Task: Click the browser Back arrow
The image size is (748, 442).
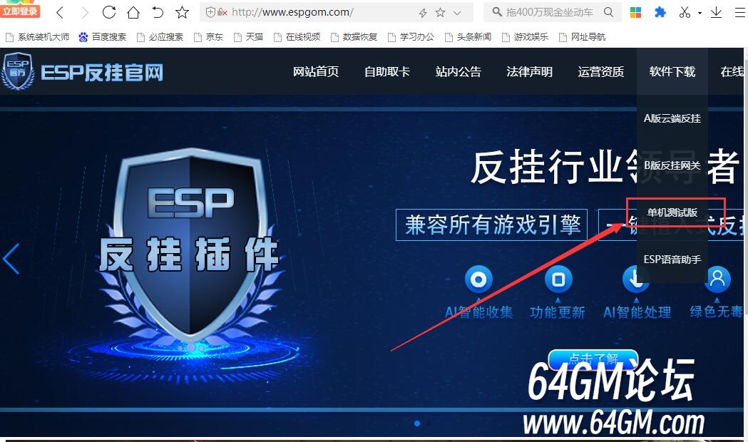Action: (x=60, y=12)
